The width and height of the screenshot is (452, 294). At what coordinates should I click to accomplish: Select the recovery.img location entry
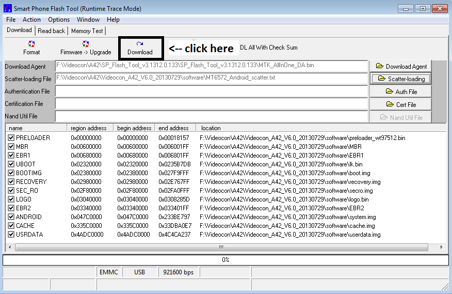click(290, 182)
